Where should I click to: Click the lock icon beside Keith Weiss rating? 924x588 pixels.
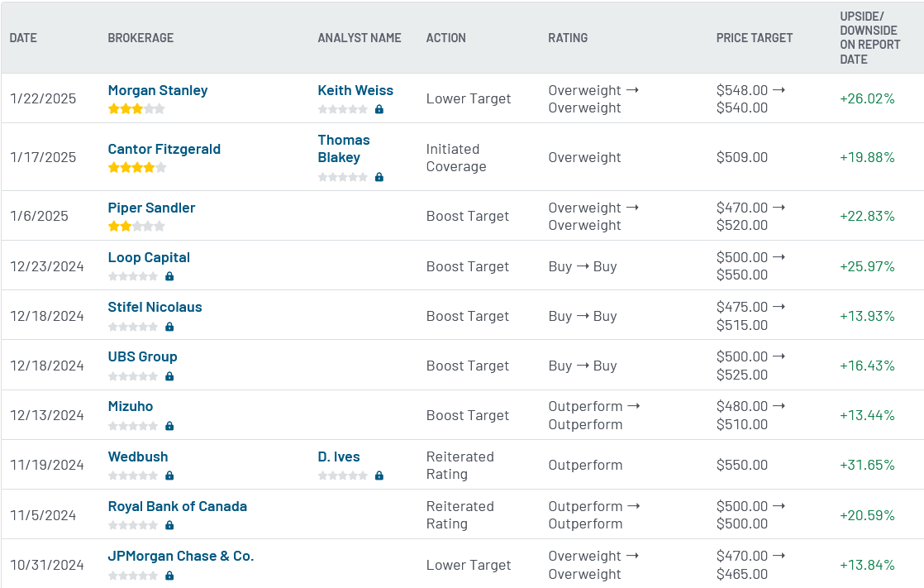pyautogui.click(x=379, y=109)
